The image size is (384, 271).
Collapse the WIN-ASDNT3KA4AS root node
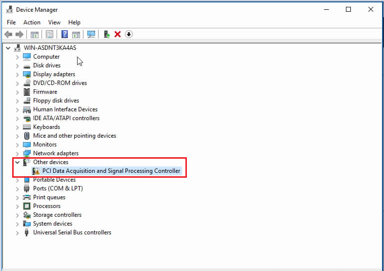(x=8, y=48)
